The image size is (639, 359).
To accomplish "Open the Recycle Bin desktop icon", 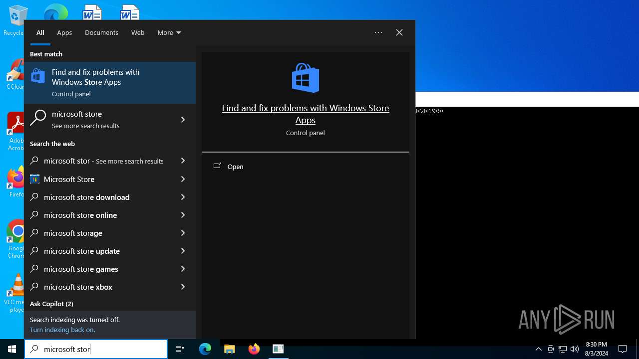I will 16,21.
